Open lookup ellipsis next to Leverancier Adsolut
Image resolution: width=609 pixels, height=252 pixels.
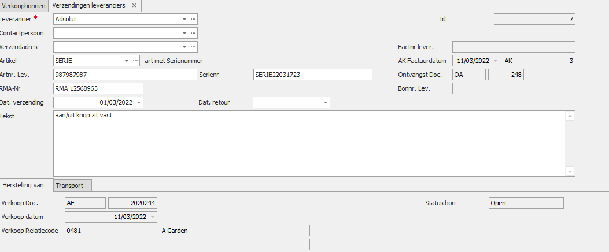click(x=193, y=19)
